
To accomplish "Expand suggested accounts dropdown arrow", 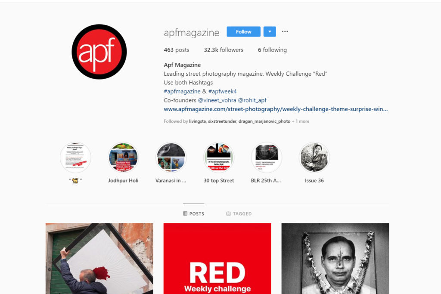I will tap(270, 31).
